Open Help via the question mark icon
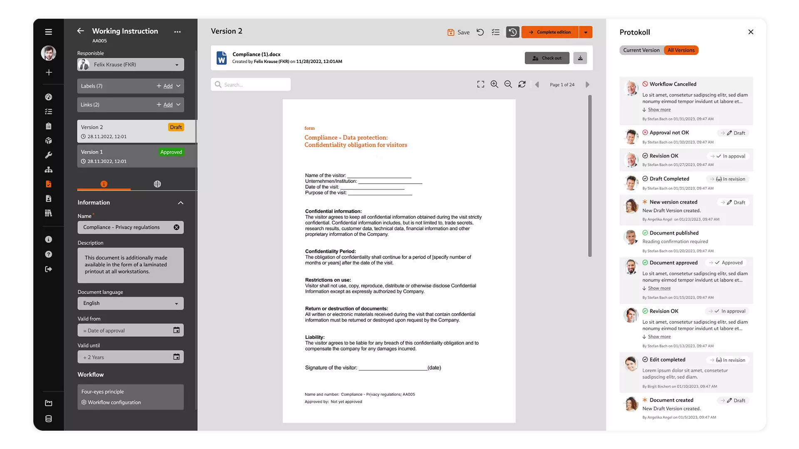Image resolution: width=799 pixels, height=449 pixels. click(48, 254)
